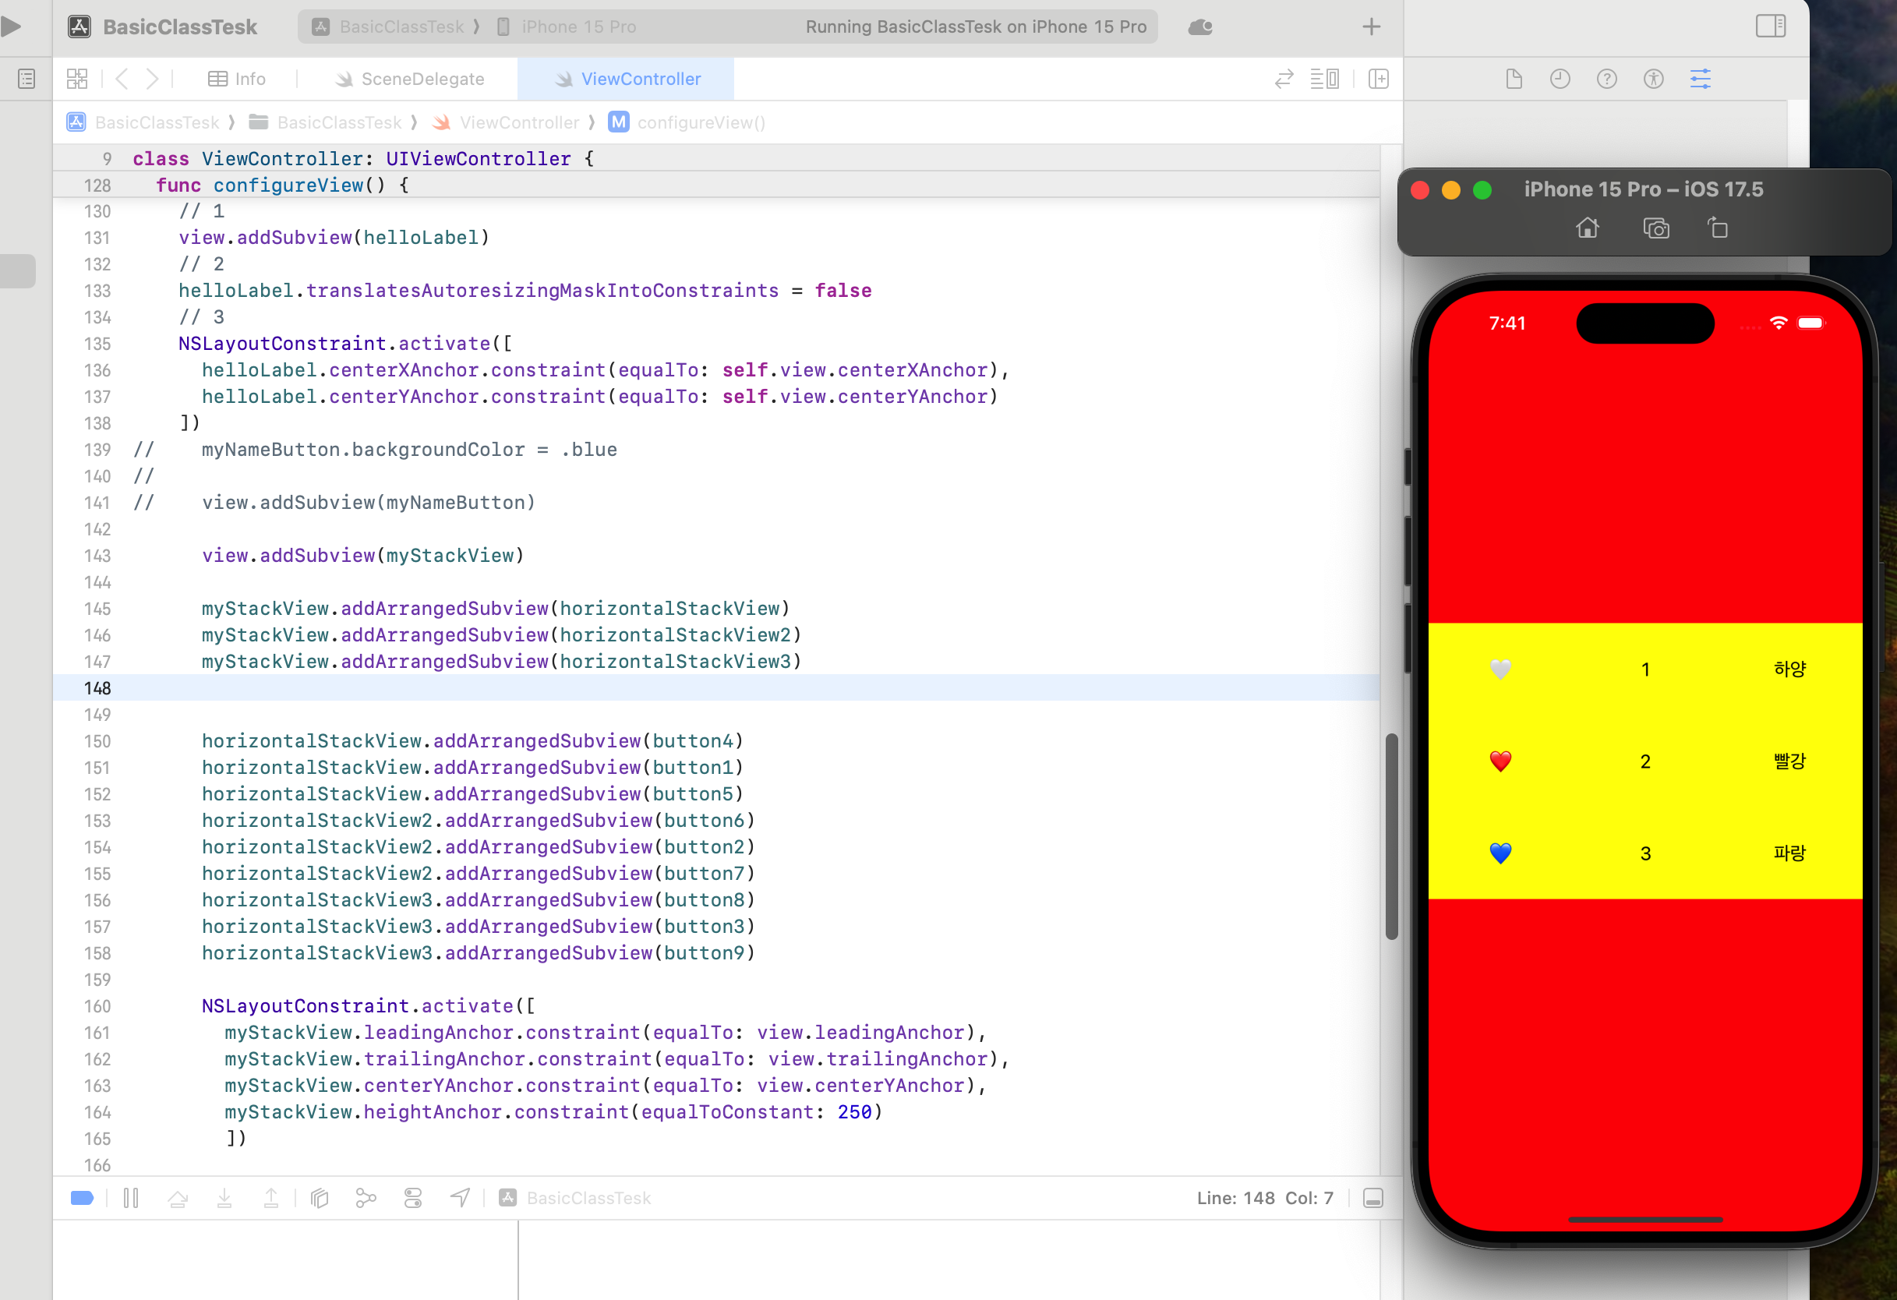Click BasicClassTesk folder in jump bar
Viewport: 1897px width, 1300px height.
click(326, 122)
